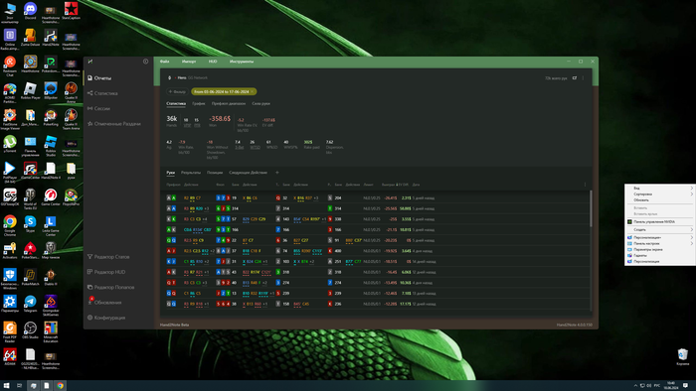The width and height of the screenshot is (696, 391).
Task: Click the pop-out icon next to total hands
Action: coord(575,78)
